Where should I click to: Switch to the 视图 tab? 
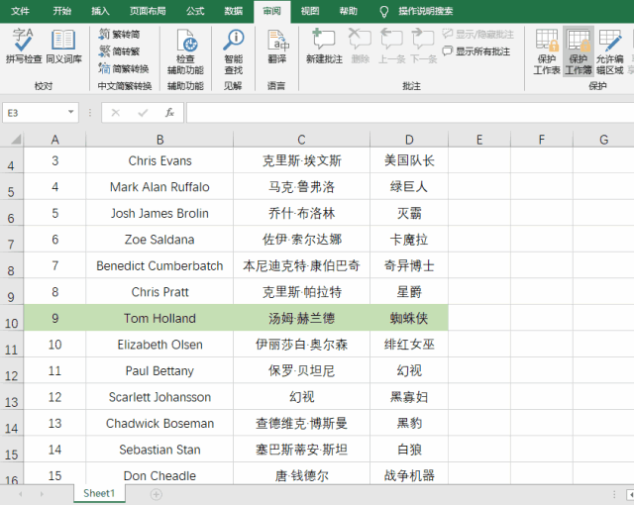coord(310,11)
